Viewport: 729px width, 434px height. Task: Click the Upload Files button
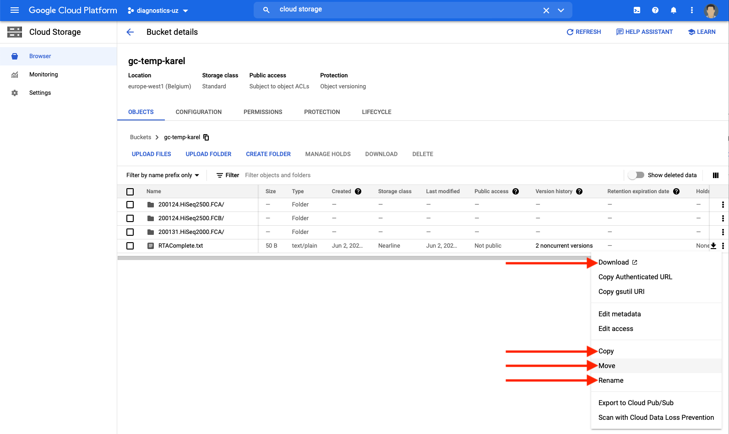tap(151, 154)
